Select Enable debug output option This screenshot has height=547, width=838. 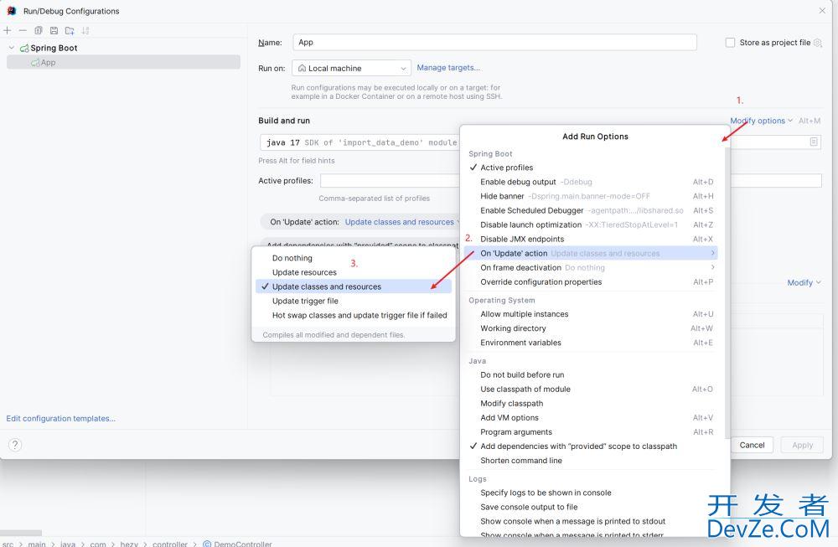pos(591,182)
